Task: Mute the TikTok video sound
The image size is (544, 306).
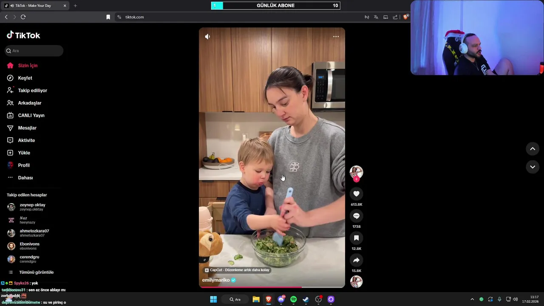Action: [x=207, y=37]
